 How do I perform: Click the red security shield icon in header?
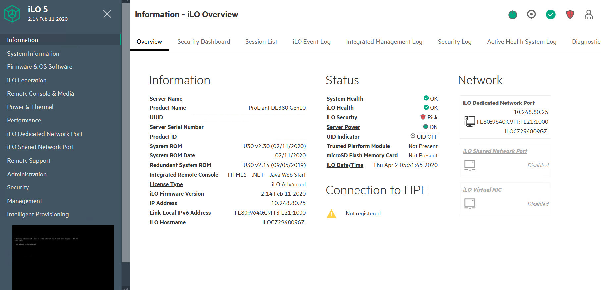click(570, 15)
